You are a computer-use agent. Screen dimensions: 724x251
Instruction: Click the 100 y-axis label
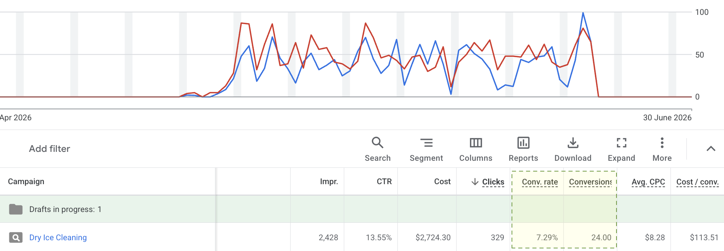click(702, 12)
